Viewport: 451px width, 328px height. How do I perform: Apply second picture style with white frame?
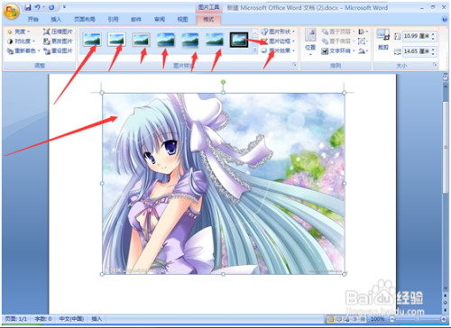tap(116, 40)
